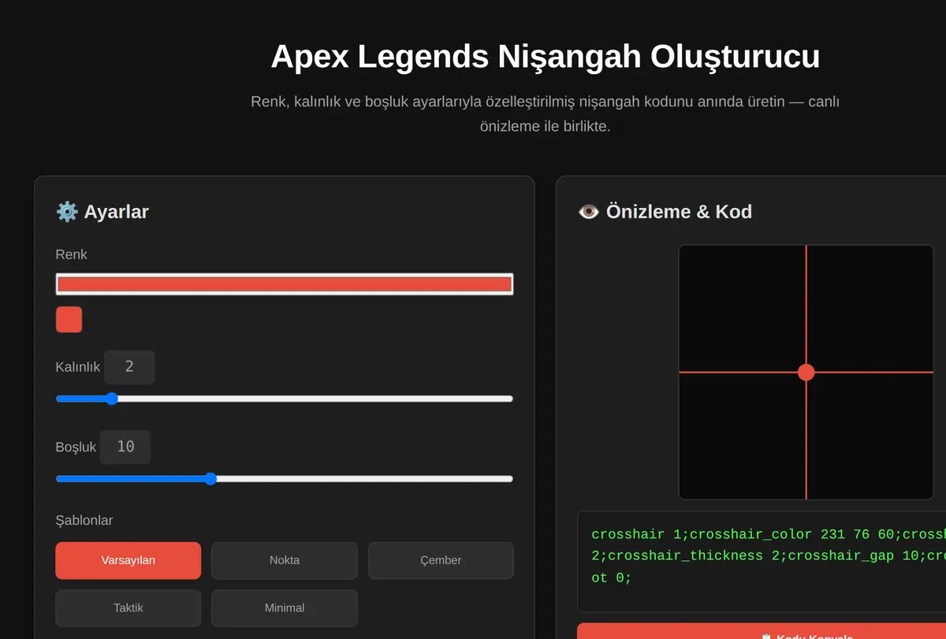946x639 pixels.
Task: Click the Boşluk slider handle
Action: pos(210,478)
